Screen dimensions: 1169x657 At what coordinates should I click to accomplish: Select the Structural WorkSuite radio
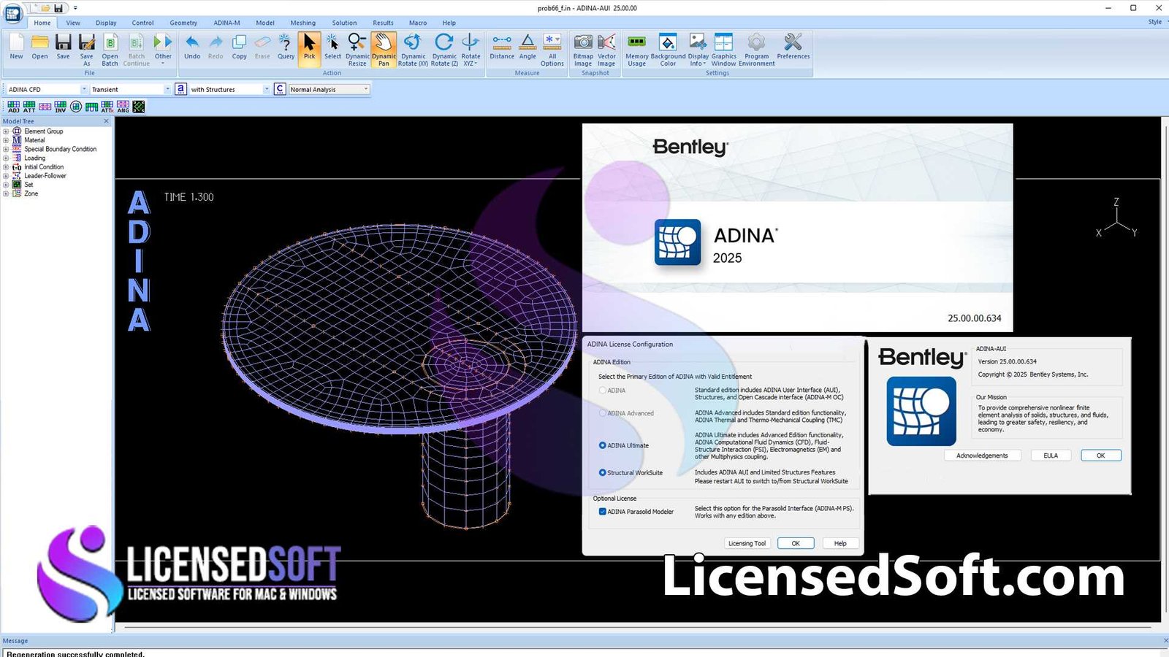(x=602, y=472)
